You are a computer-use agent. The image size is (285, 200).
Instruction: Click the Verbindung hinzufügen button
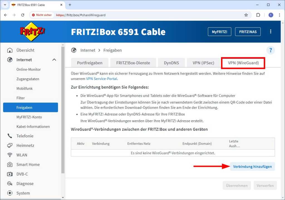[x=252, y=166]
